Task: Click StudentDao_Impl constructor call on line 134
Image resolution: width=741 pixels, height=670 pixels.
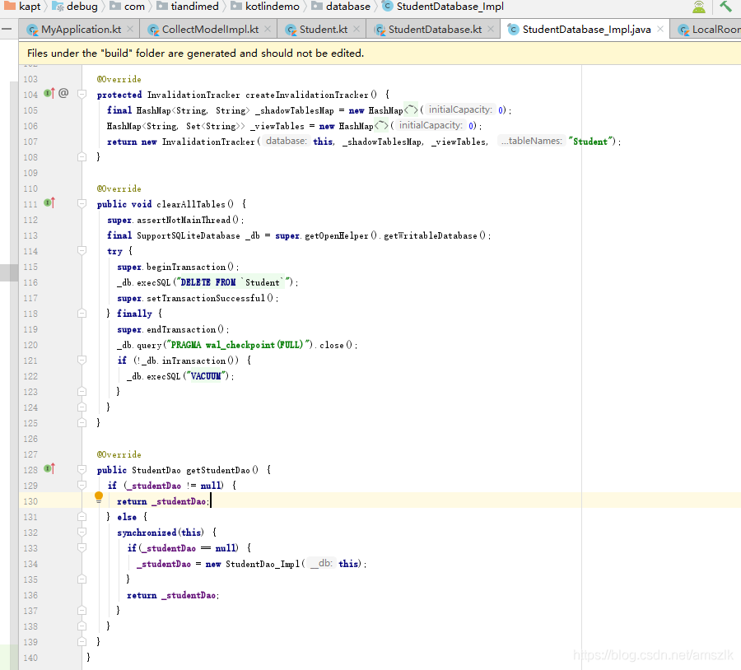Action: (263, 564)
